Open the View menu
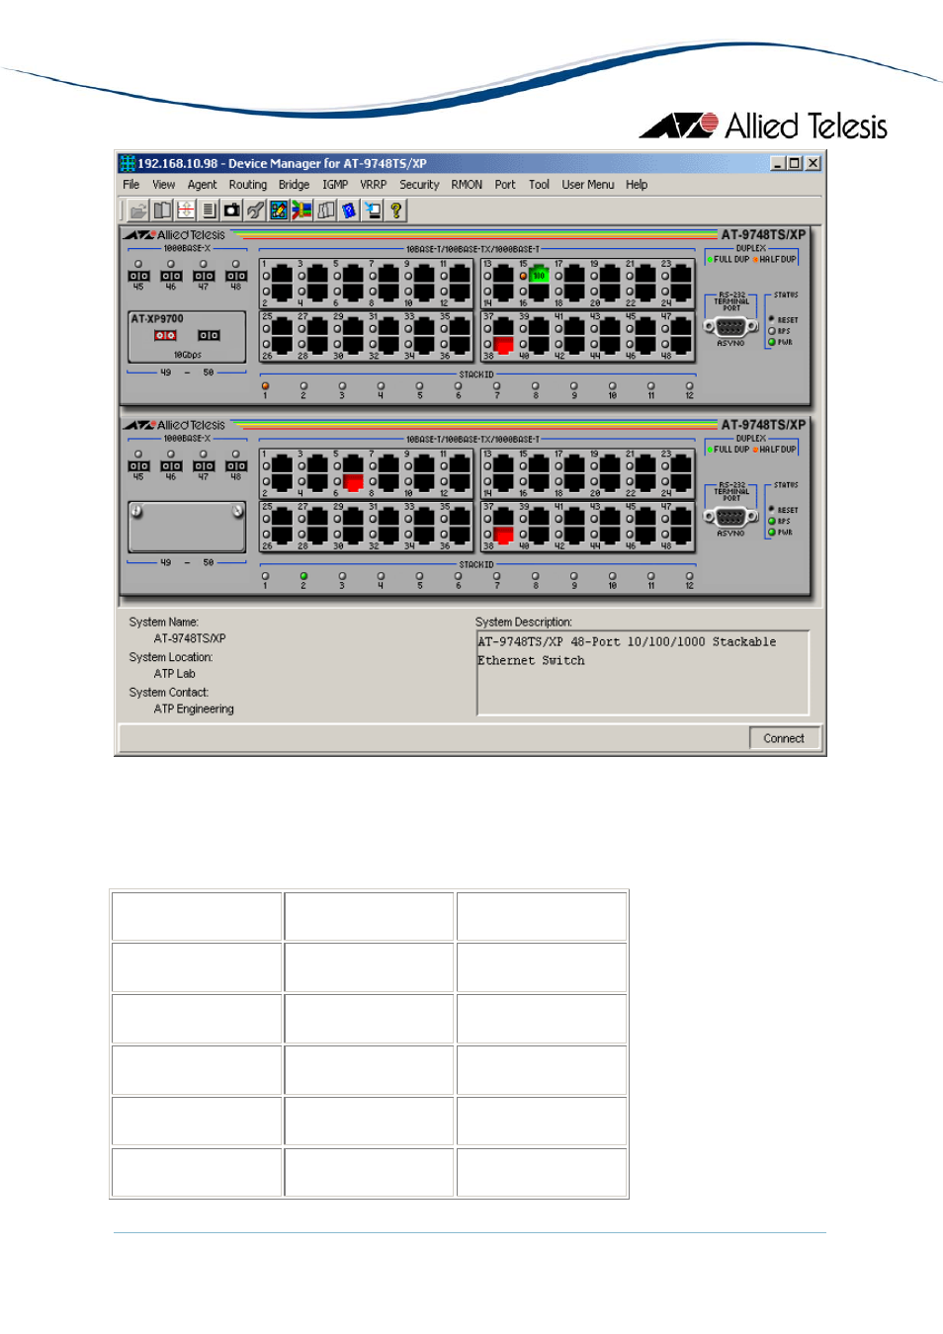The height and width of the screenshot is (1334, 943). click(164, 185)
